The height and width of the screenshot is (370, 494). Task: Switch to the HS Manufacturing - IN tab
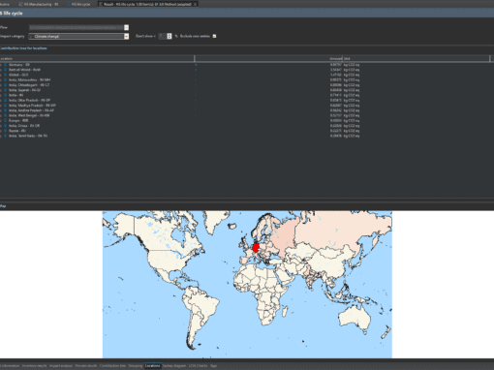pos(39,4)
